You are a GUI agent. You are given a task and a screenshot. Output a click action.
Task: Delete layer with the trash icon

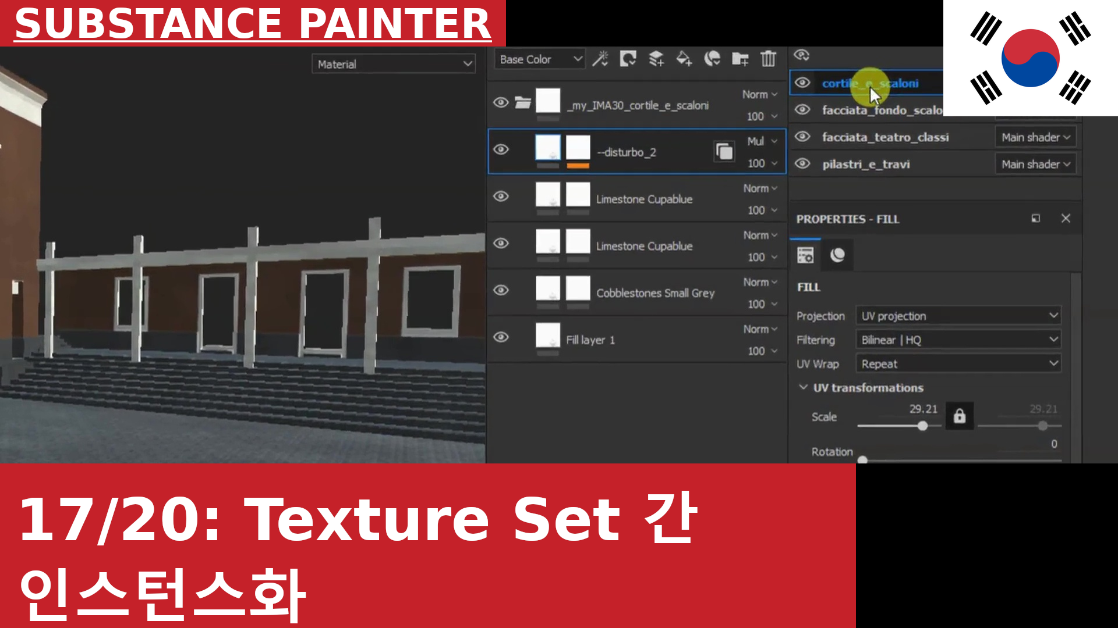(769, 59)
